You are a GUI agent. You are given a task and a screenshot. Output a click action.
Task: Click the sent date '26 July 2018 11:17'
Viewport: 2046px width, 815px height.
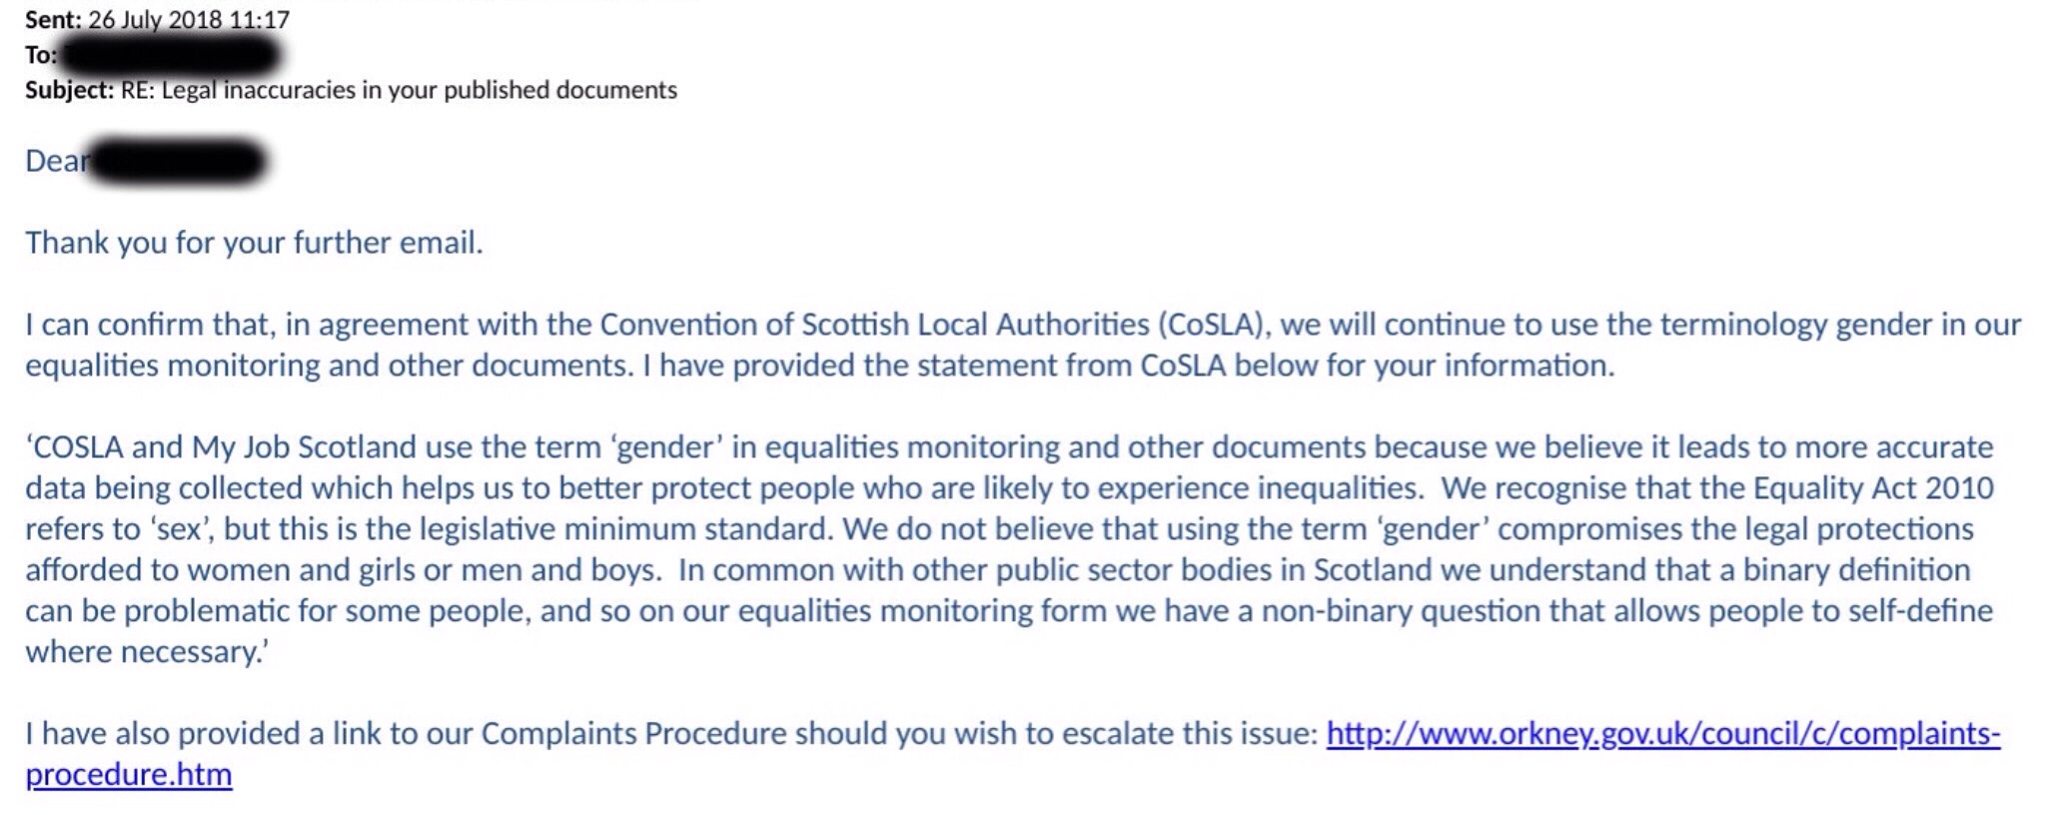[189, 19]
